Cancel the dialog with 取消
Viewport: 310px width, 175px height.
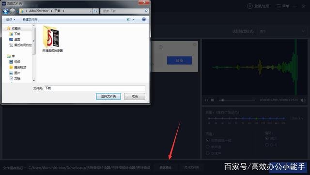coord(135,96)
